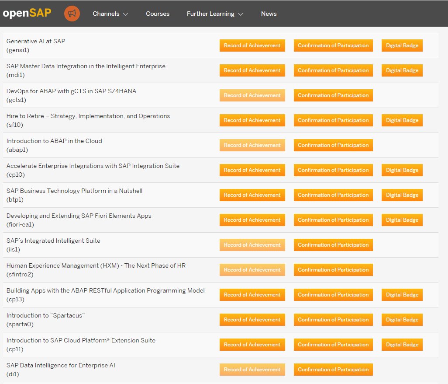448x384 pixels.
Task: Expand the Further Learning dropdown
Action: 215,14
